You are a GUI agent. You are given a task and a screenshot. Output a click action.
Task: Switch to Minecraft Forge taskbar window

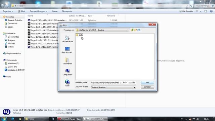[x=70, y=119]
